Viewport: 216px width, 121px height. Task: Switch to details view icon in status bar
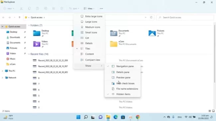coord(210,111)
